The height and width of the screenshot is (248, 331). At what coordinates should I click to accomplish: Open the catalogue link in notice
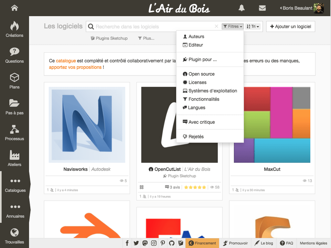pos(66,61)
